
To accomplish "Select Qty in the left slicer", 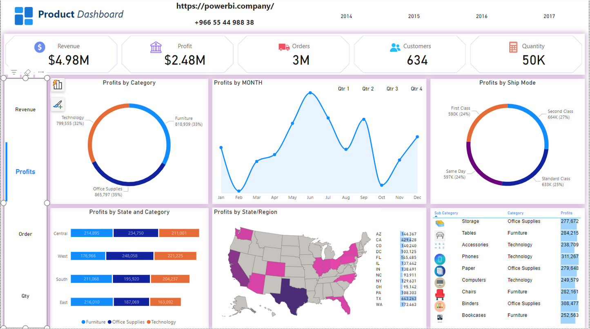I will click(x=25, y=296).
